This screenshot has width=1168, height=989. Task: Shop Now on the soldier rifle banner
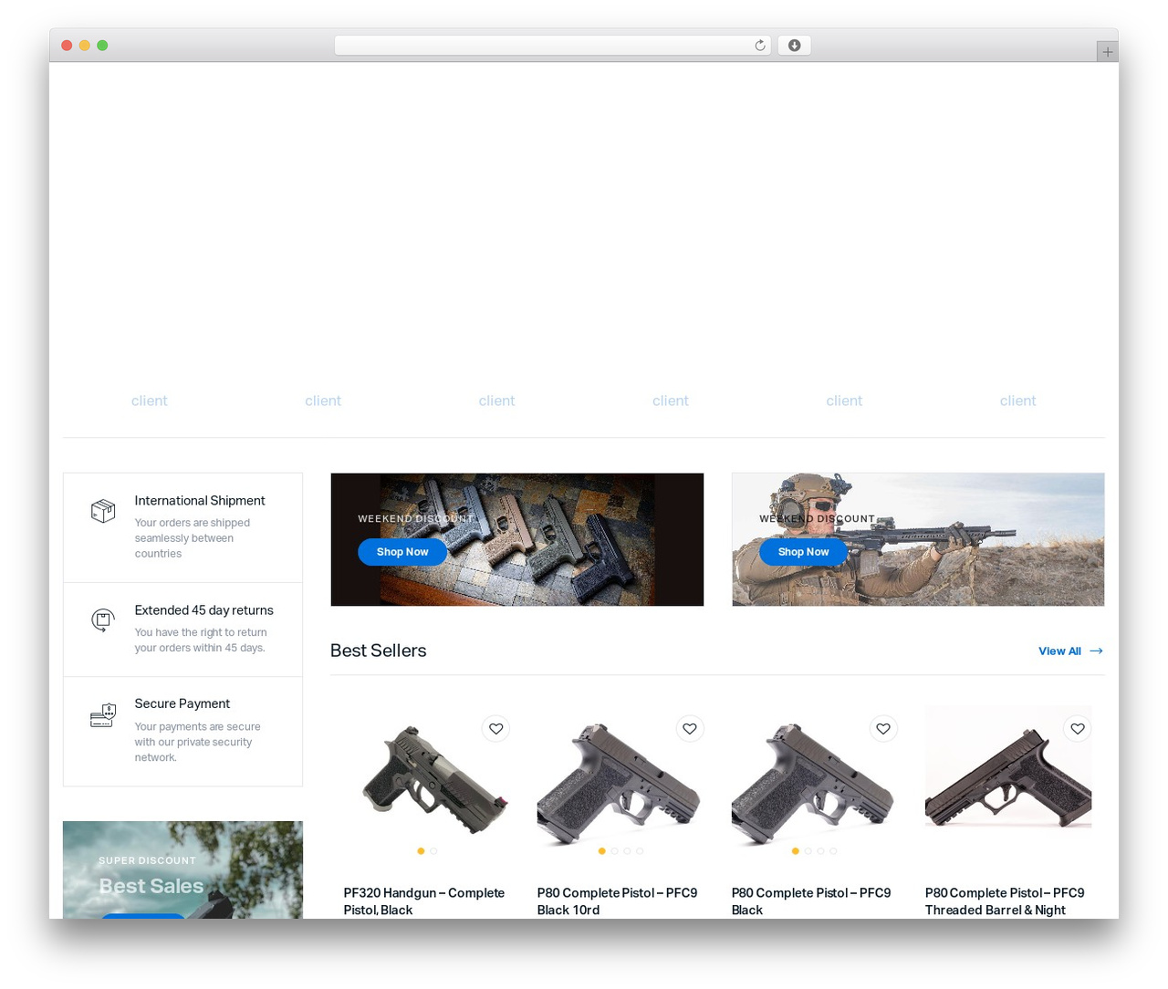(803, 552)
